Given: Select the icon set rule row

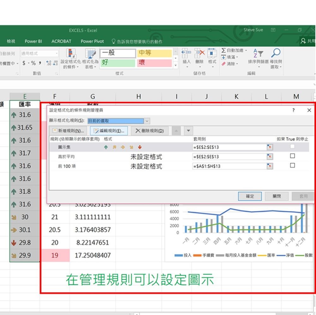Looking at the screenshot, I should pos(179,147).
